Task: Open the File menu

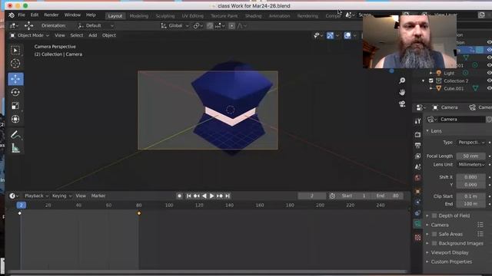Action: click(22, 15)
